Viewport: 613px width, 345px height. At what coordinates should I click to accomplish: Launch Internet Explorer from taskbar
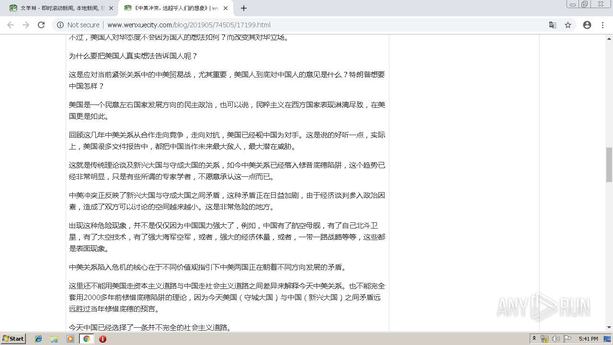[38, 339]
